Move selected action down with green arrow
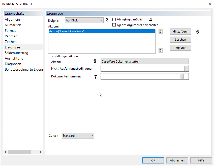Viewport: 214px width, 166px height. (161, 50)
